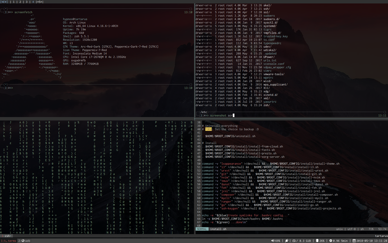Click the NORMAL mode indicator in vim statusline
This screenshot has height=243, width=388.
[x=202, y=229]
